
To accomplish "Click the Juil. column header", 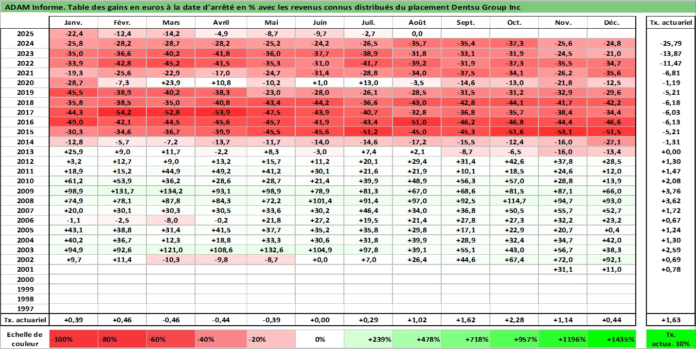I will coord(368,23).
